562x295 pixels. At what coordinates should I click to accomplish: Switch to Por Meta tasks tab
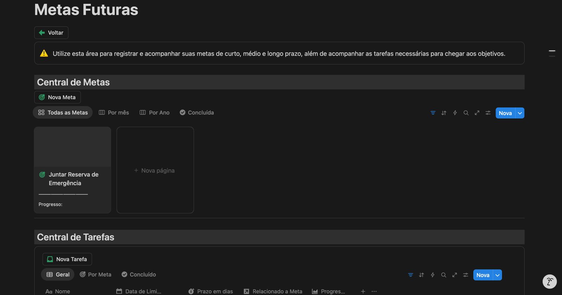tap(96, 274)
